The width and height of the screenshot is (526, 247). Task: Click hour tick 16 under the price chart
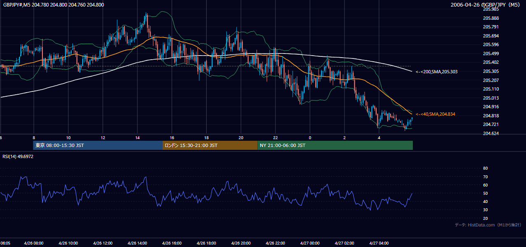172,137
